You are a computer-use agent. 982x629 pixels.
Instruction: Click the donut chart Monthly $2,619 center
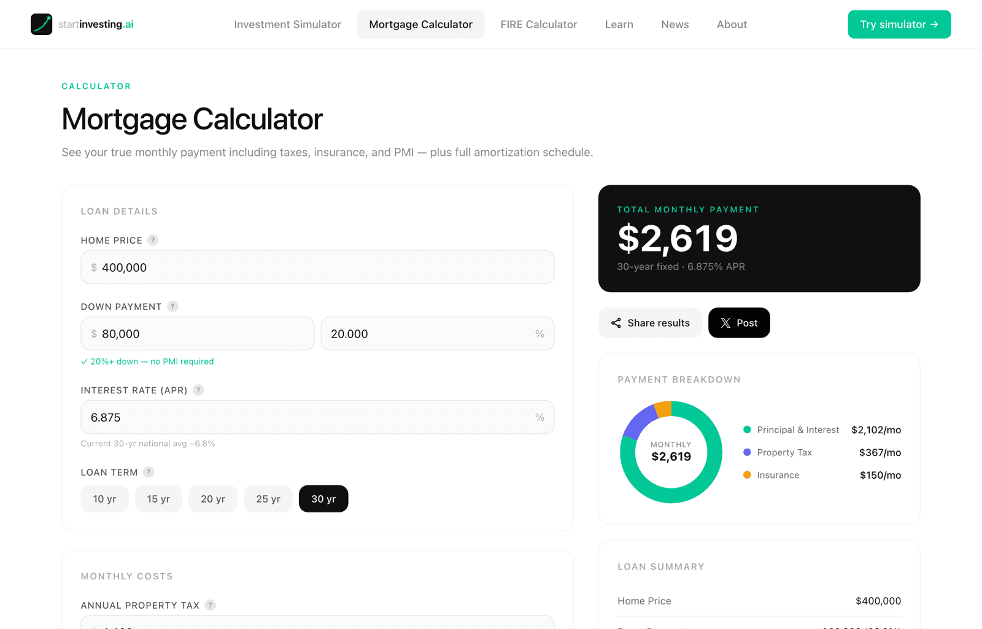(x=671, y=452)
